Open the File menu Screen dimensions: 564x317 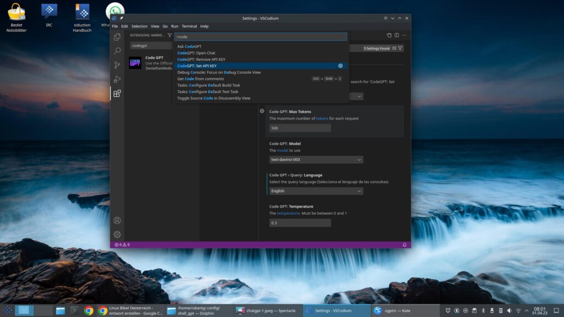[x=115, y=26]
